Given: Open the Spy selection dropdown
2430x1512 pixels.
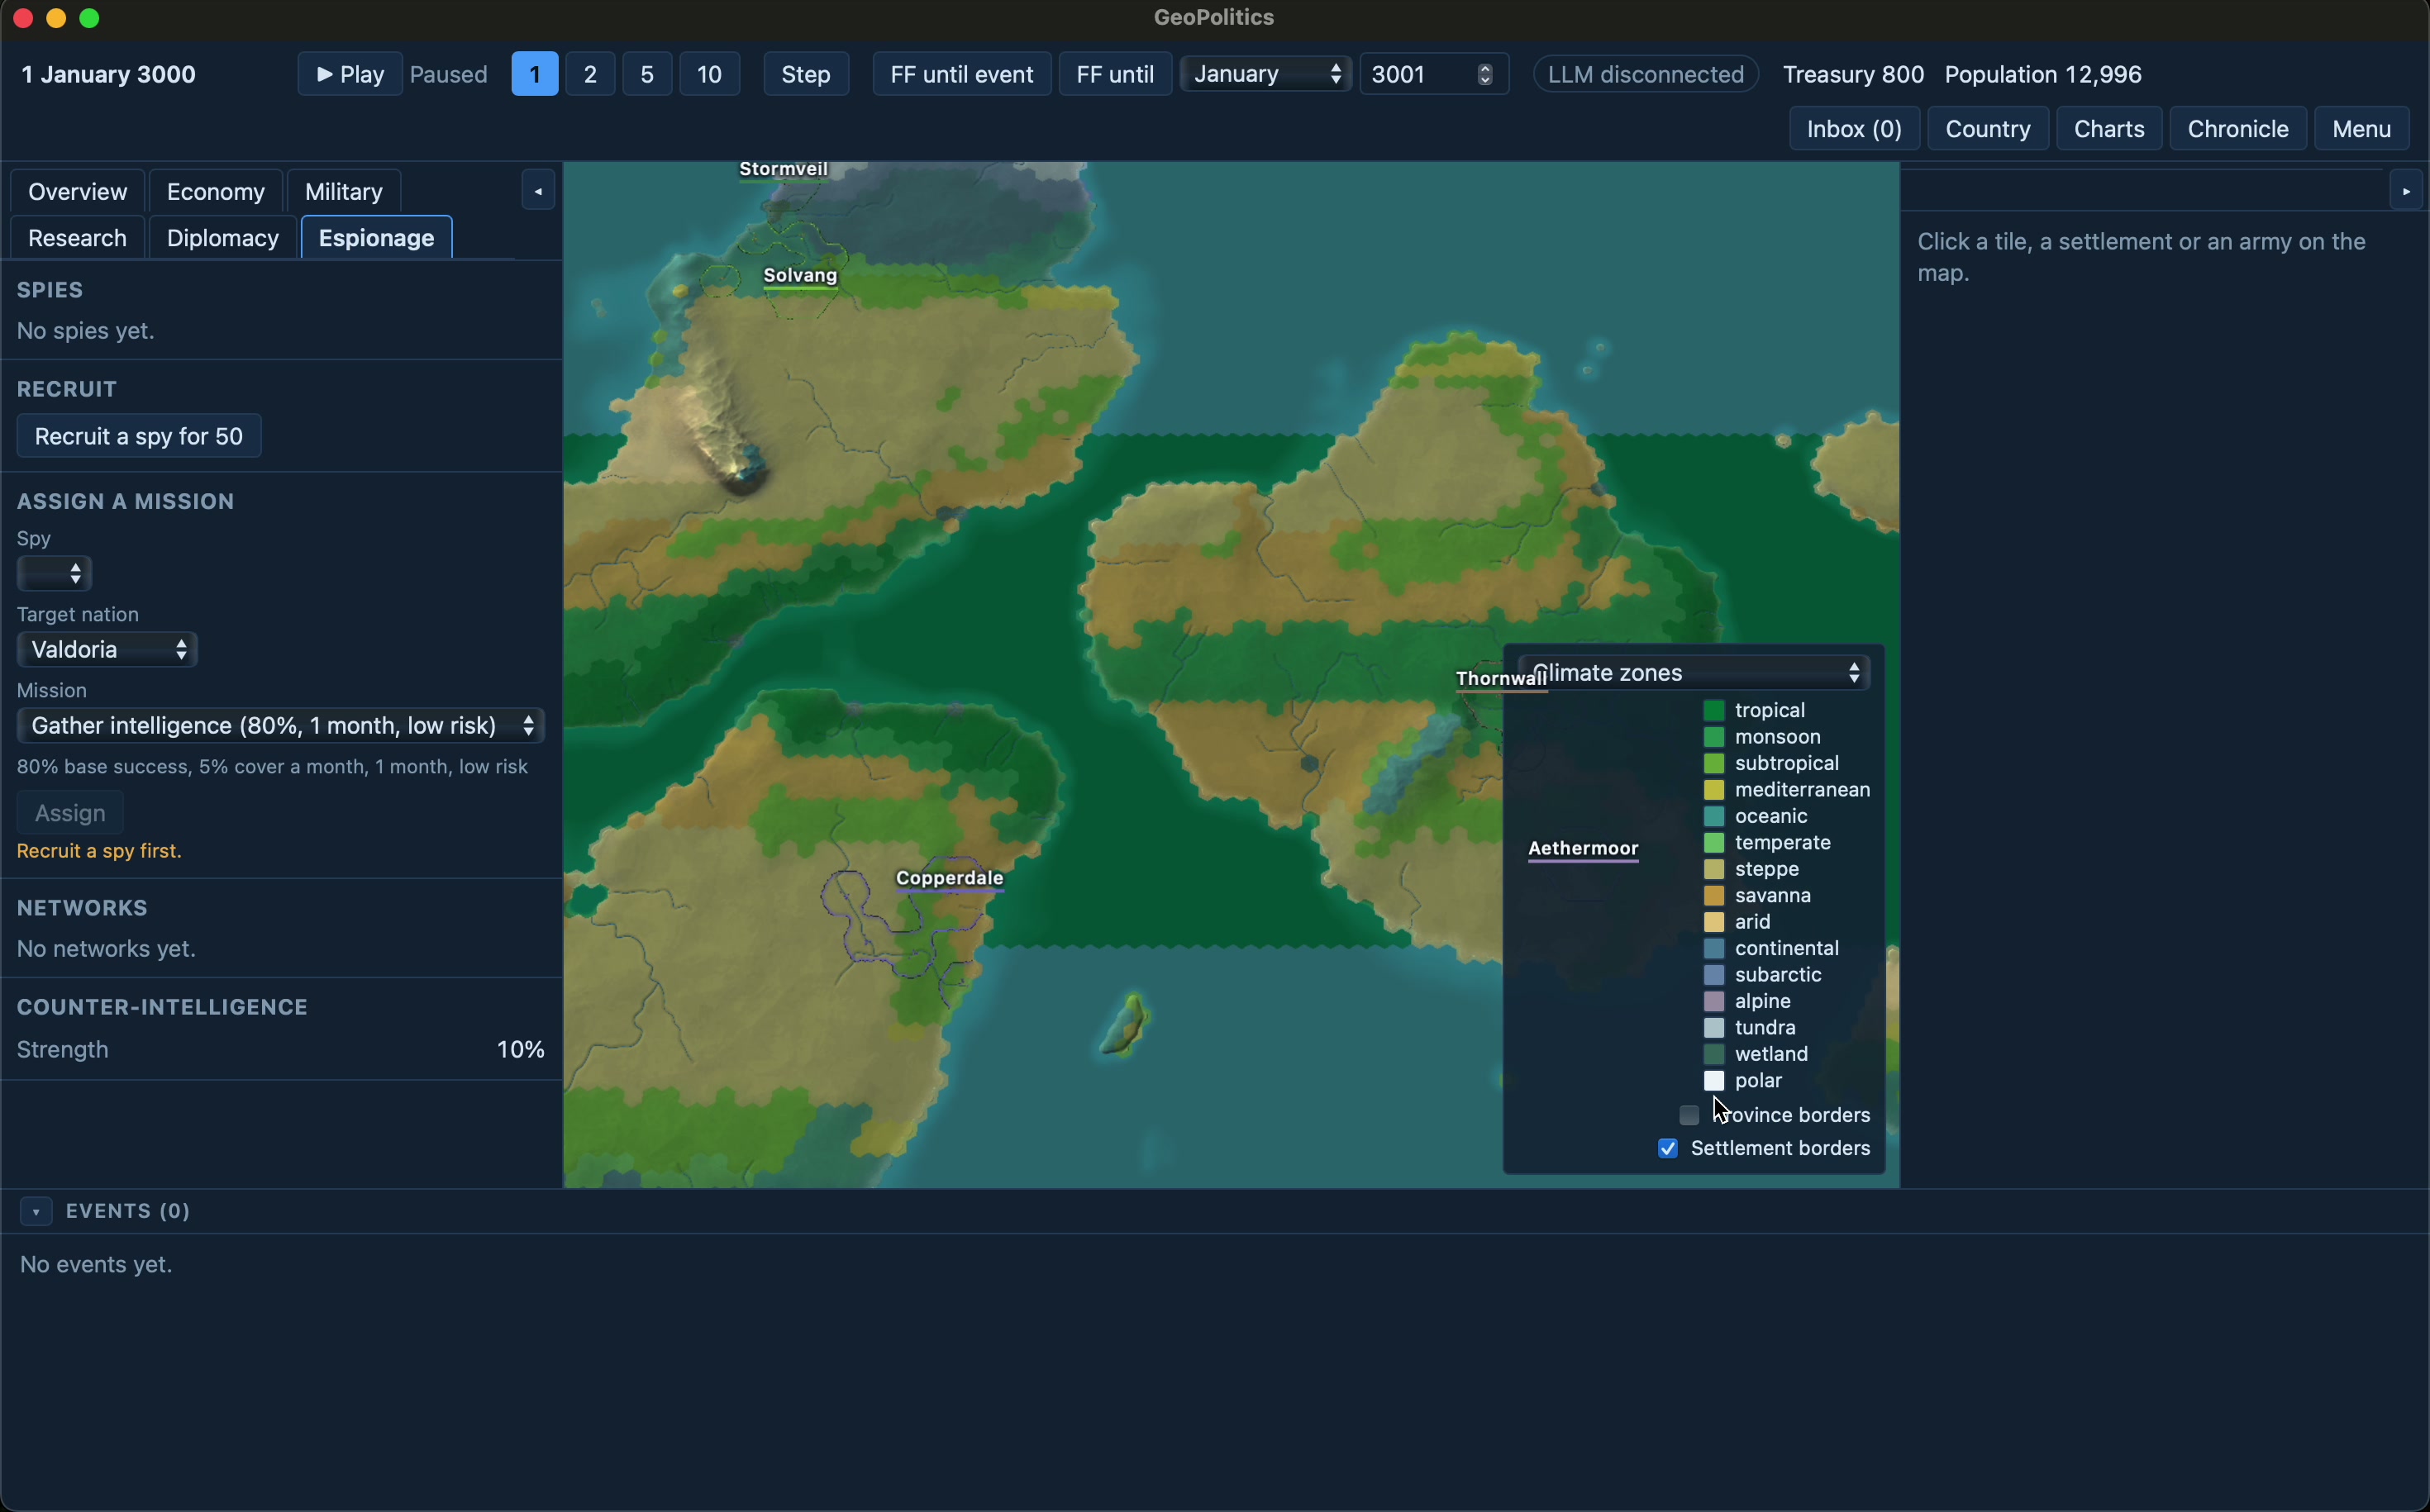Looking at the screenshot, I should tap(54, 574).
